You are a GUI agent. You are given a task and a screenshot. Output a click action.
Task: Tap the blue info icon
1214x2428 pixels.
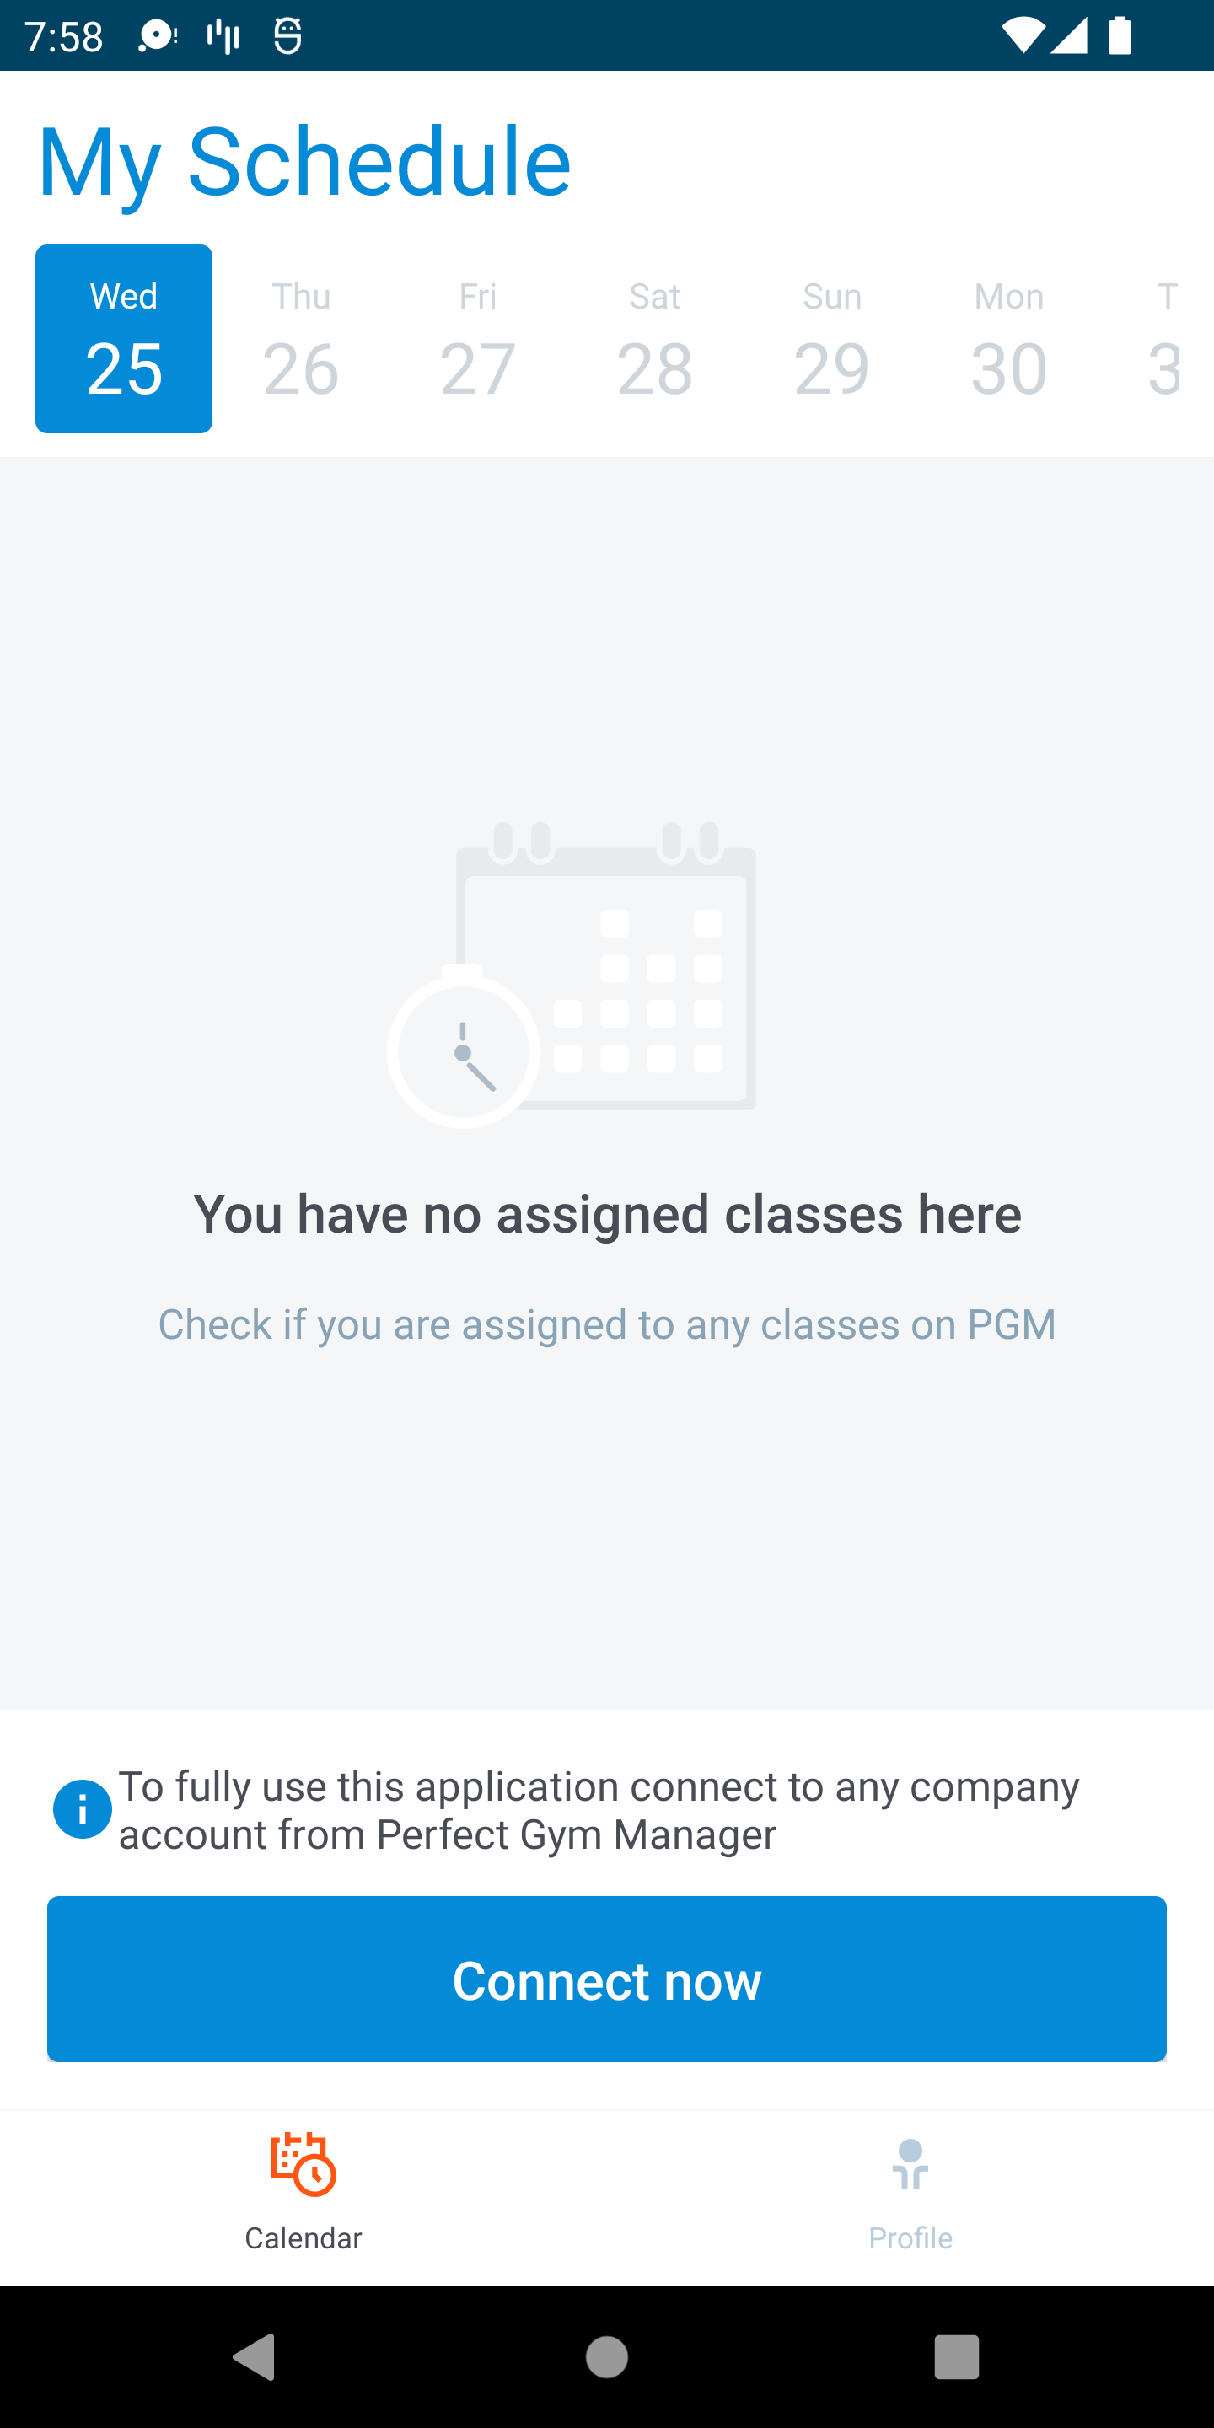(x=83, y=1808)
